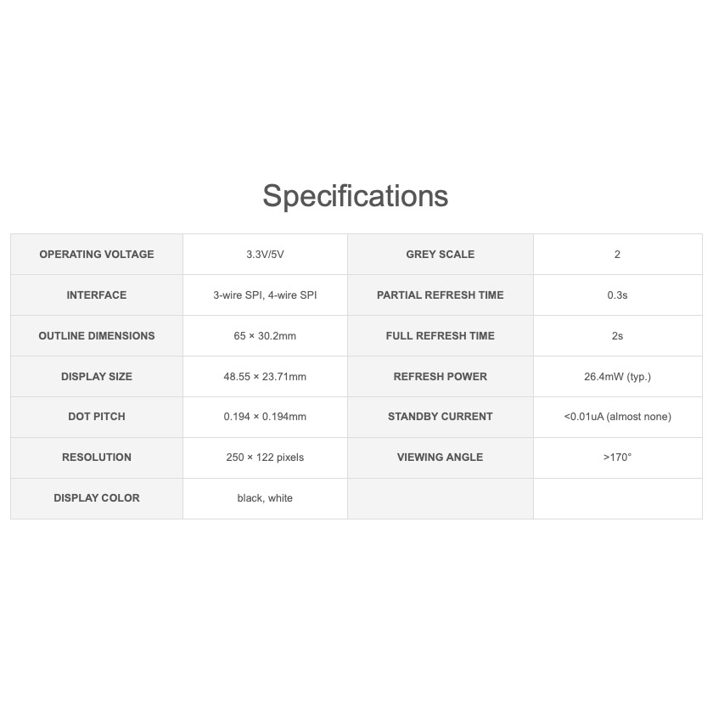The height and width of the screenshot is (713, 713).
Task: Click the FULL REFRESH TIME label
Action: (441, 336)
